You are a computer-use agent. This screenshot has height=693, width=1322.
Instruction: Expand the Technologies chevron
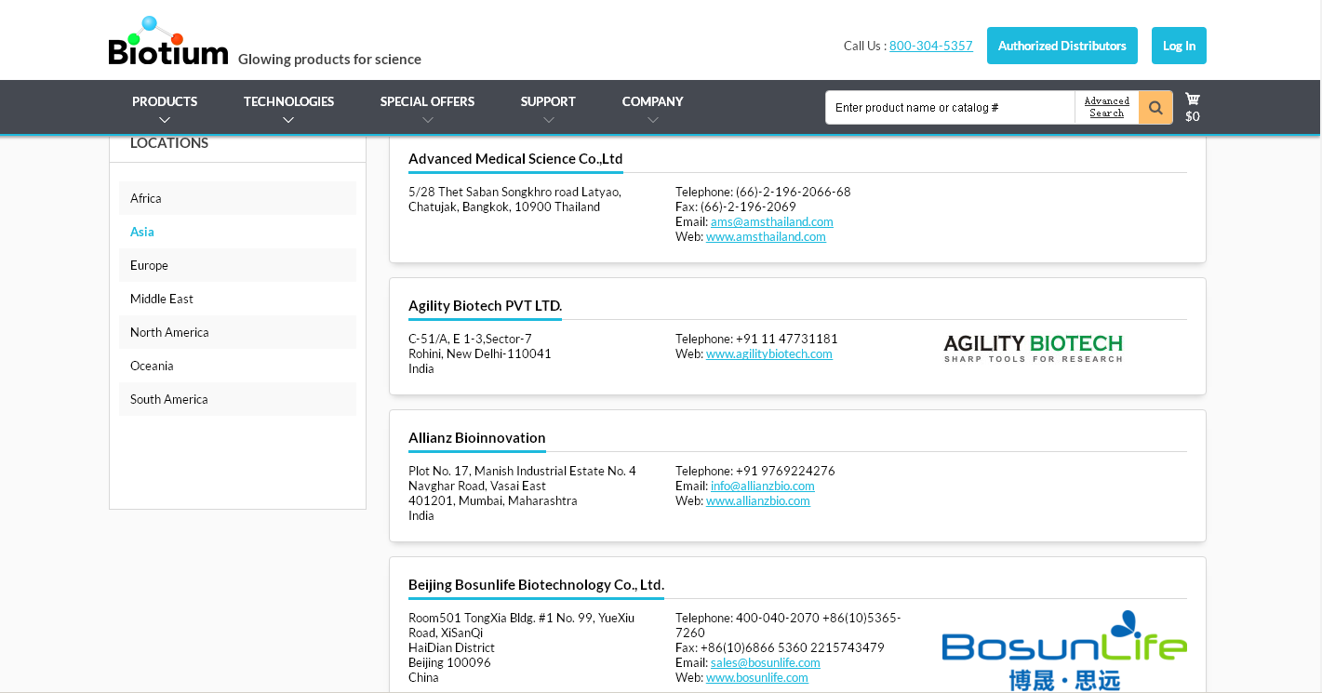[x=288, y=120]
